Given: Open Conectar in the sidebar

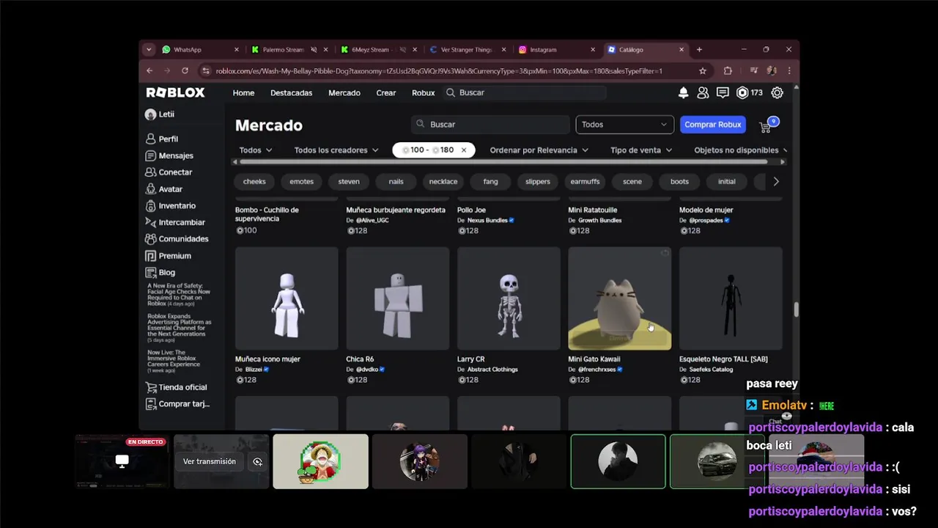Looking at the screenshot, I should 175,172.
